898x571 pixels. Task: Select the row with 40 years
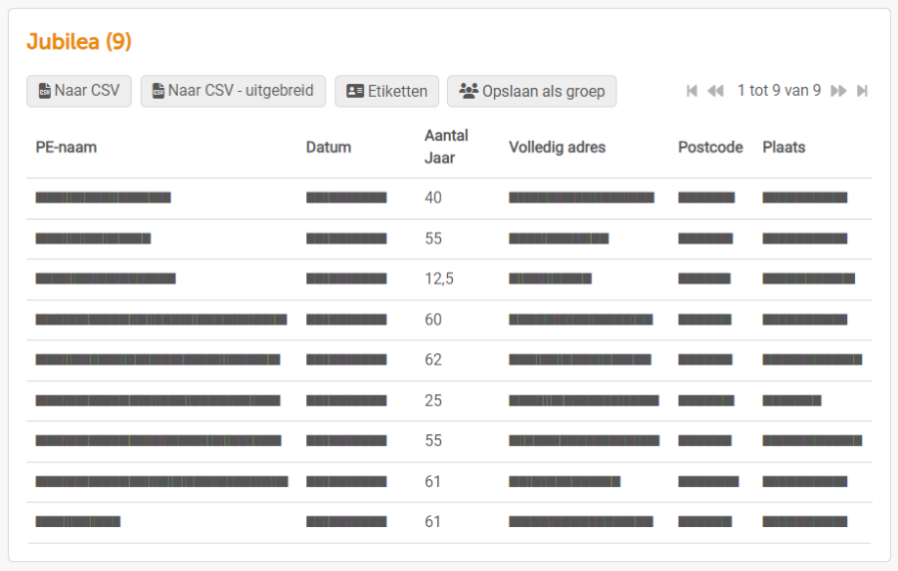(433, 198)
